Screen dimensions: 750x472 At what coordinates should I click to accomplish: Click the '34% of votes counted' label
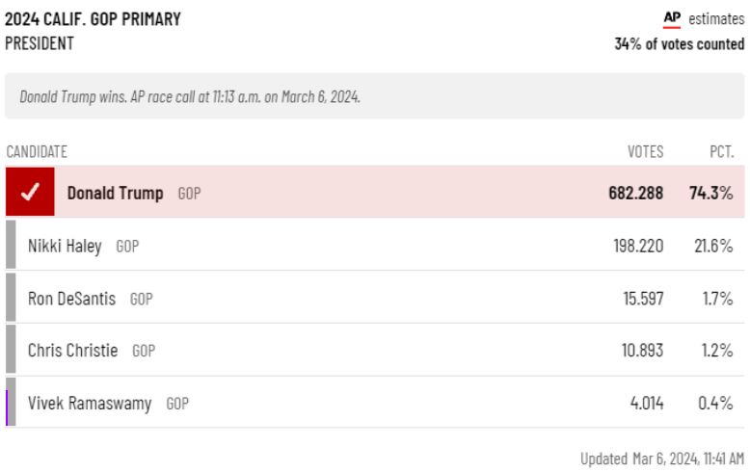[679, 44]
